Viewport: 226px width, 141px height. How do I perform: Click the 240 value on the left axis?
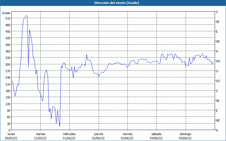pos(8,78)
